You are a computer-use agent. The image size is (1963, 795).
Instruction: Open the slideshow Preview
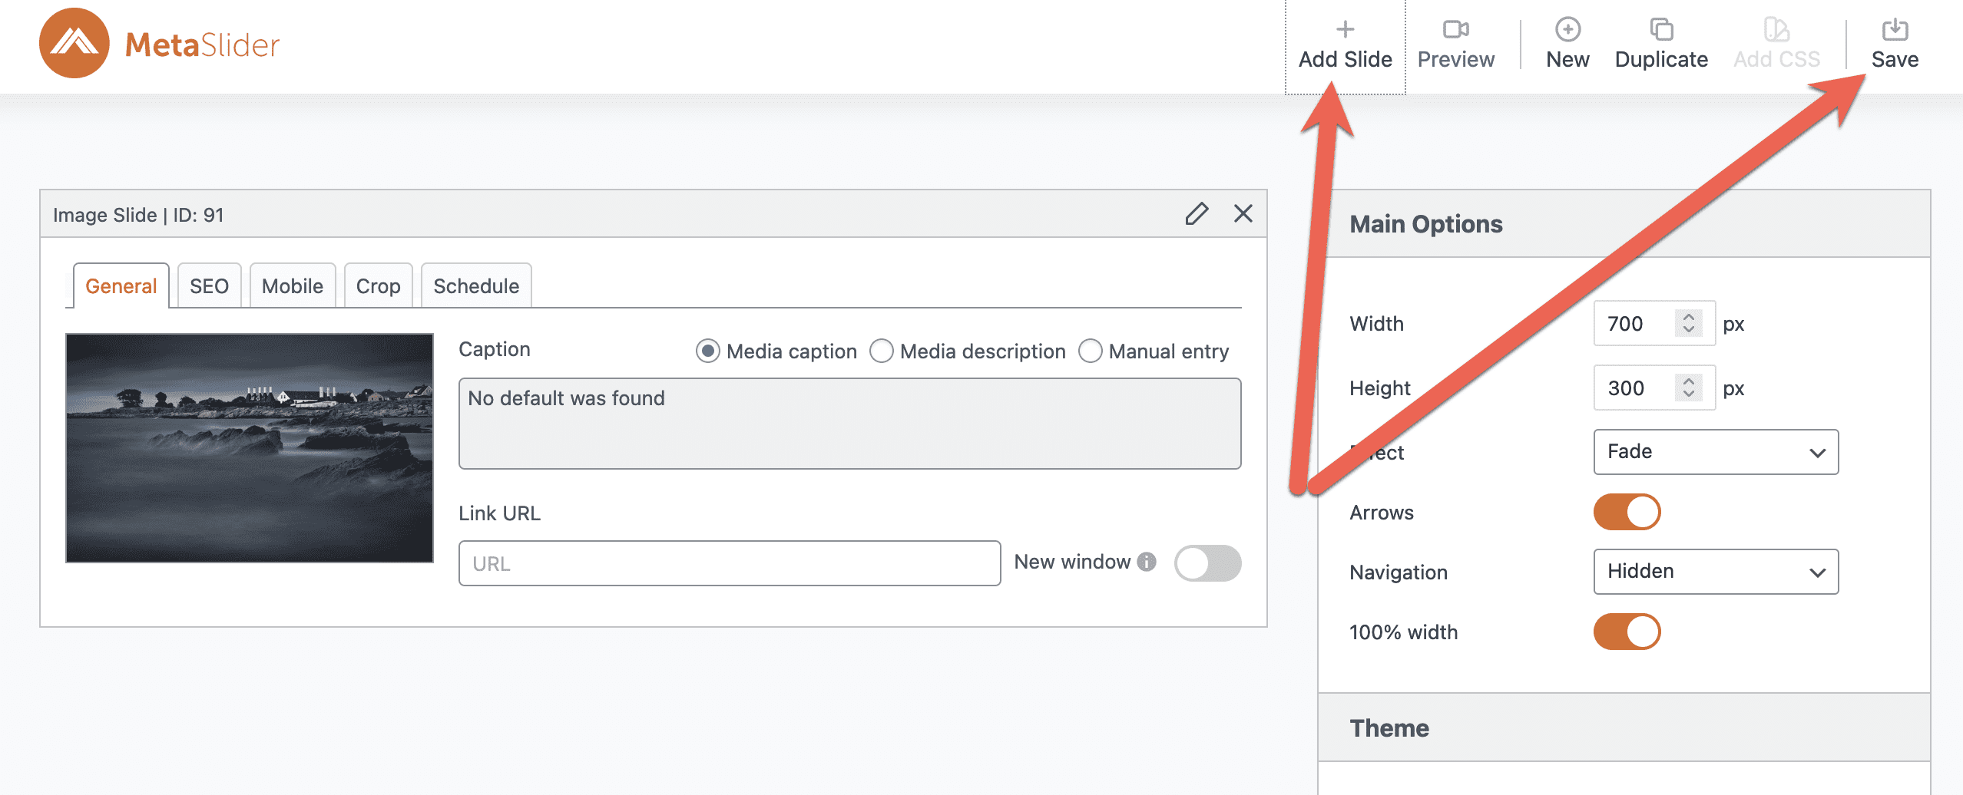tap(1455, 45)
